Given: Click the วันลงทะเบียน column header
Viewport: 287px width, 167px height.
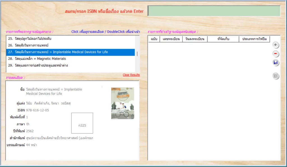Looking at the screenshot, I should [x=195, y=39].
